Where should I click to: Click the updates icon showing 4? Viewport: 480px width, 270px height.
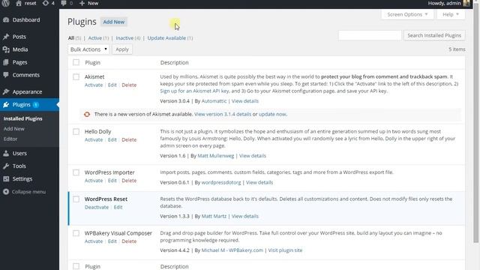46,3
